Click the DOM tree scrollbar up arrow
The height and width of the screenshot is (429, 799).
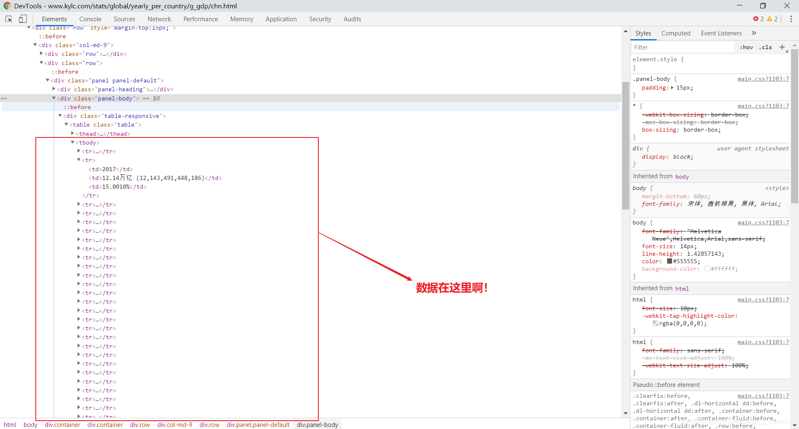pos(625,31)
